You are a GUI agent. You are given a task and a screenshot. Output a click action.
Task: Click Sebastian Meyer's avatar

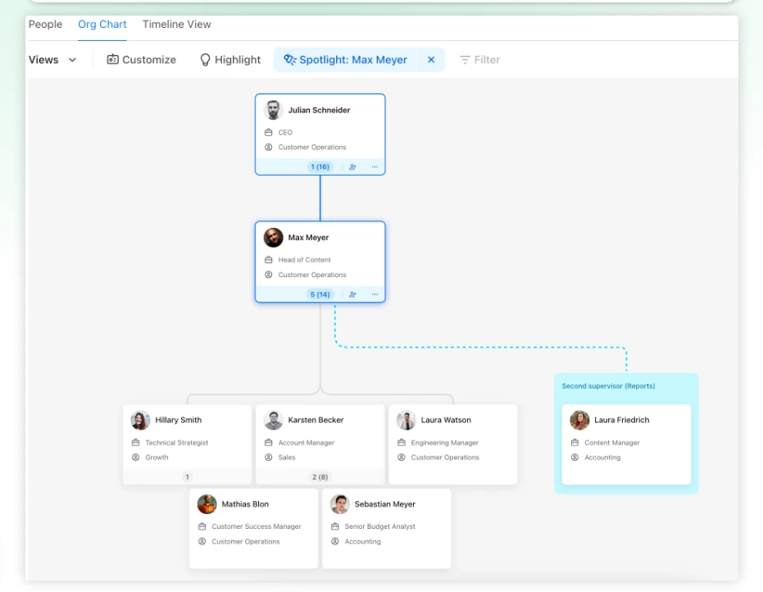pos(339,504)
